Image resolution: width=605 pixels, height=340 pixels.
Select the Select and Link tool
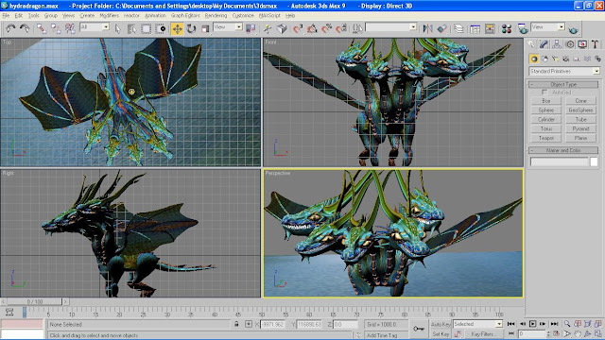pos(42,28)
